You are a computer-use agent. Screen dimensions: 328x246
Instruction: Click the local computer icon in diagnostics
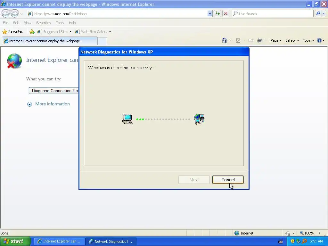[x=127, y=119]
